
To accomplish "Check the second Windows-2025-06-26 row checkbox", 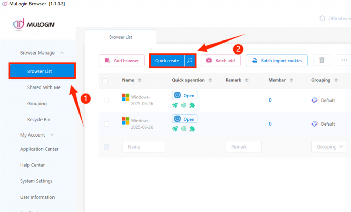I will point(106,124).
